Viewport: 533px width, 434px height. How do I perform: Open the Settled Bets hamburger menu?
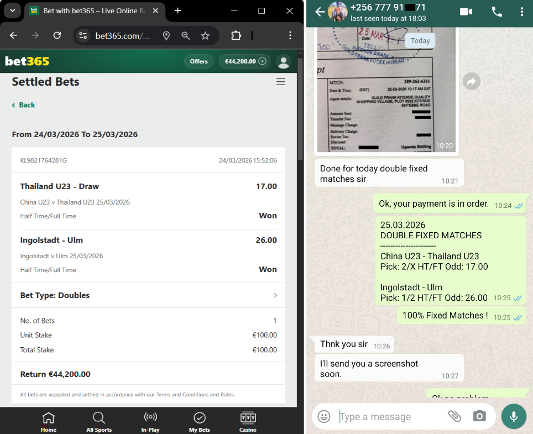(x=281, y=82)
